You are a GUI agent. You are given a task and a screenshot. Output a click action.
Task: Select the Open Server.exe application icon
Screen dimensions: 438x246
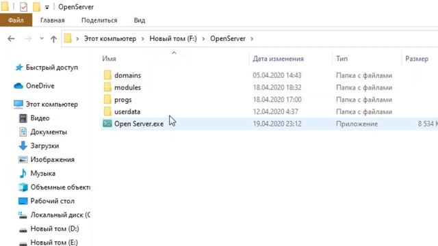[x=107, y=124]
